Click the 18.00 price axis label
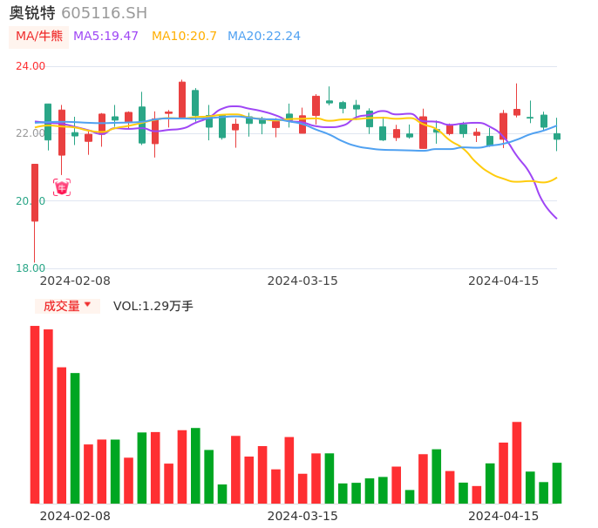Image resolution: width=598 pixels, height=528 pixels. tap(31, 268)
